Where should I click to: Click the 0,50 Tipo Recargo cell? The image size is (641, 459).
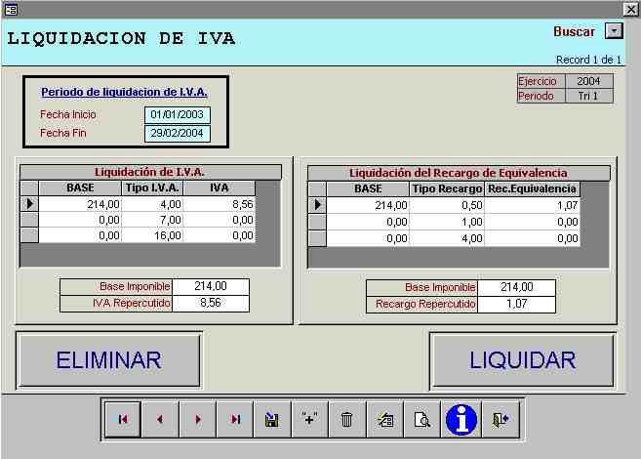447,205
